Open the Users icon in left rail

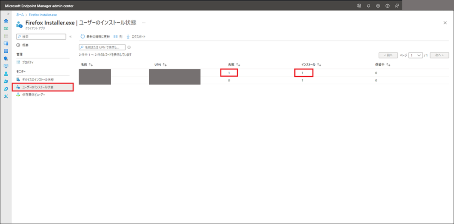click(6, 74)
